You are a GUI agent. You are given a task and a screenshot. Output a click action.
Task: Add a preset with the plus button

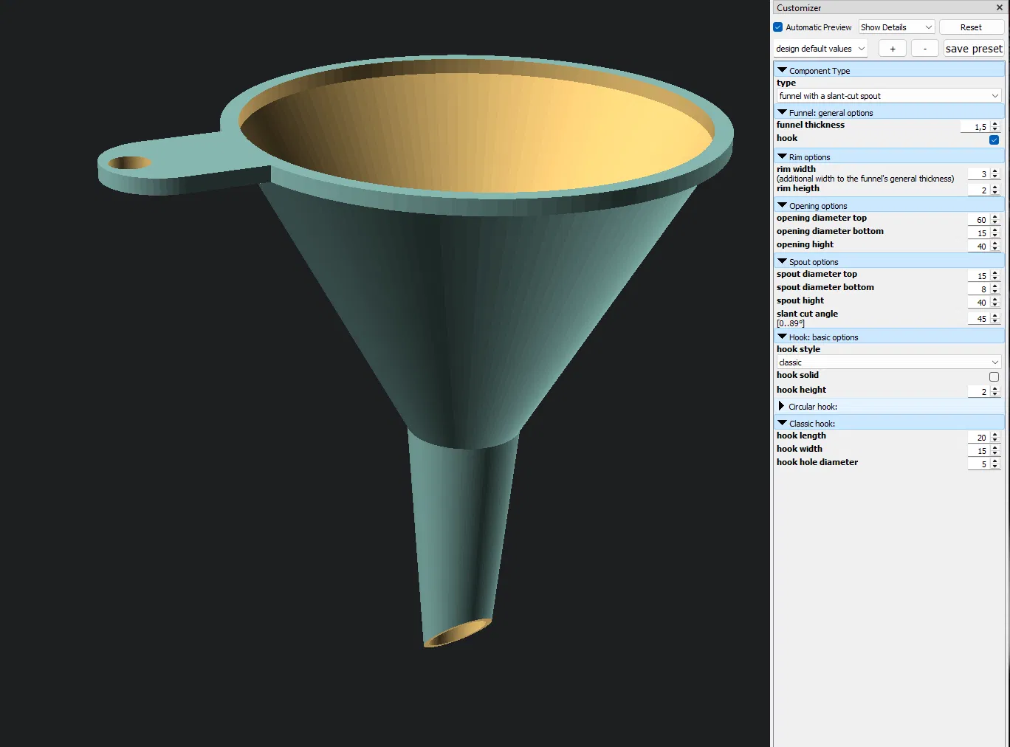[x=893, y=49]
